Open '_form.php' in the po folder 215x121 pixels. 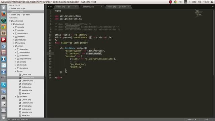pyautogui.click(x=27, y=75)
